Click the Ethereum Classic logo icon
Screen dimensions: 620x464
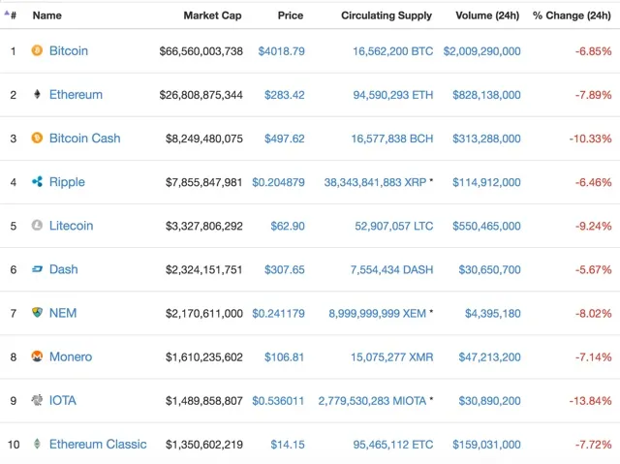(x=37, y=444)
